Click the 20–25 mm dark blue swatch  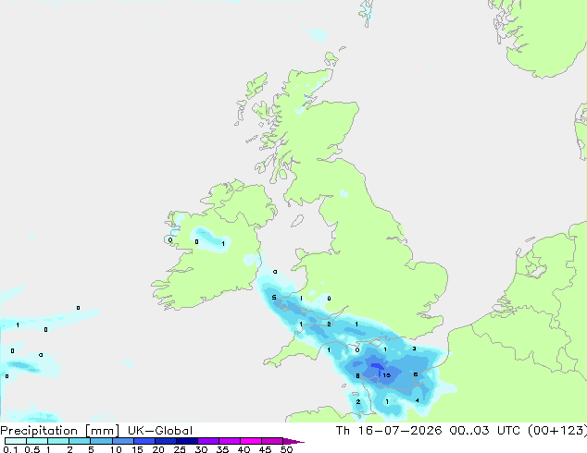[x=166, y=441]
